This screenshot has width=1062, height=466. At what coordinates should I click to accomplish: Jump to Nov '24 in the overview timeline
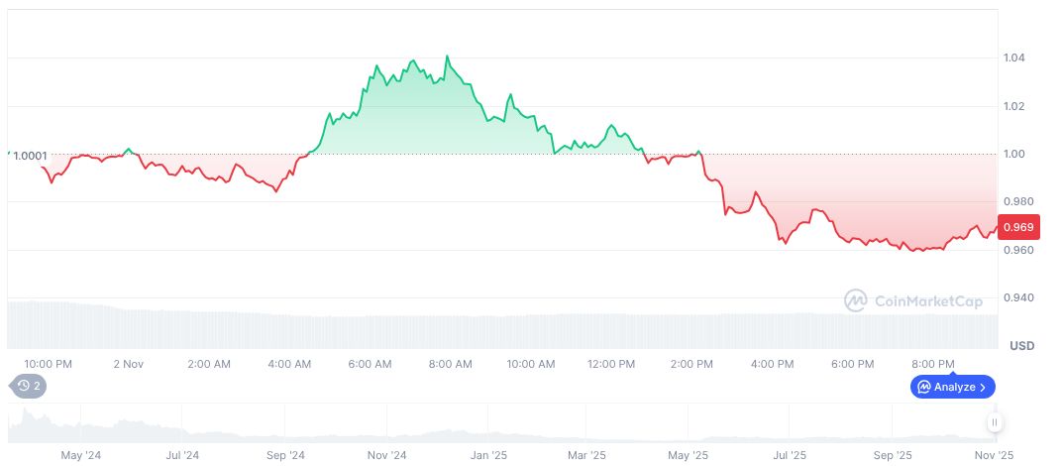pyautogui.click(x=386, y=456)
